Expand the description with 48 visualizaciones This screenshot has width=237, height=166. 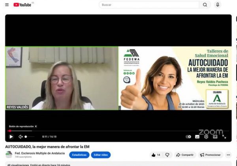118,164
